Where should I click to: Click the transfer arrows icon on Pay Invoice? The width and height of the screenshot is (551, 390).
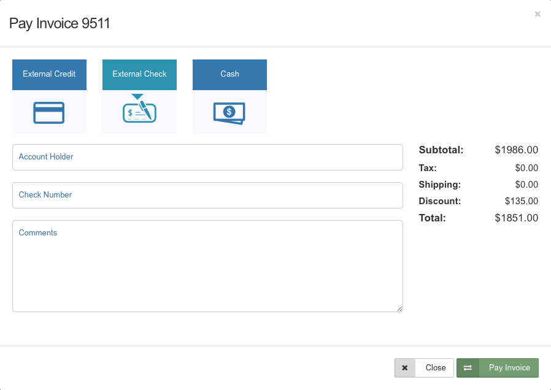point(468,367)
